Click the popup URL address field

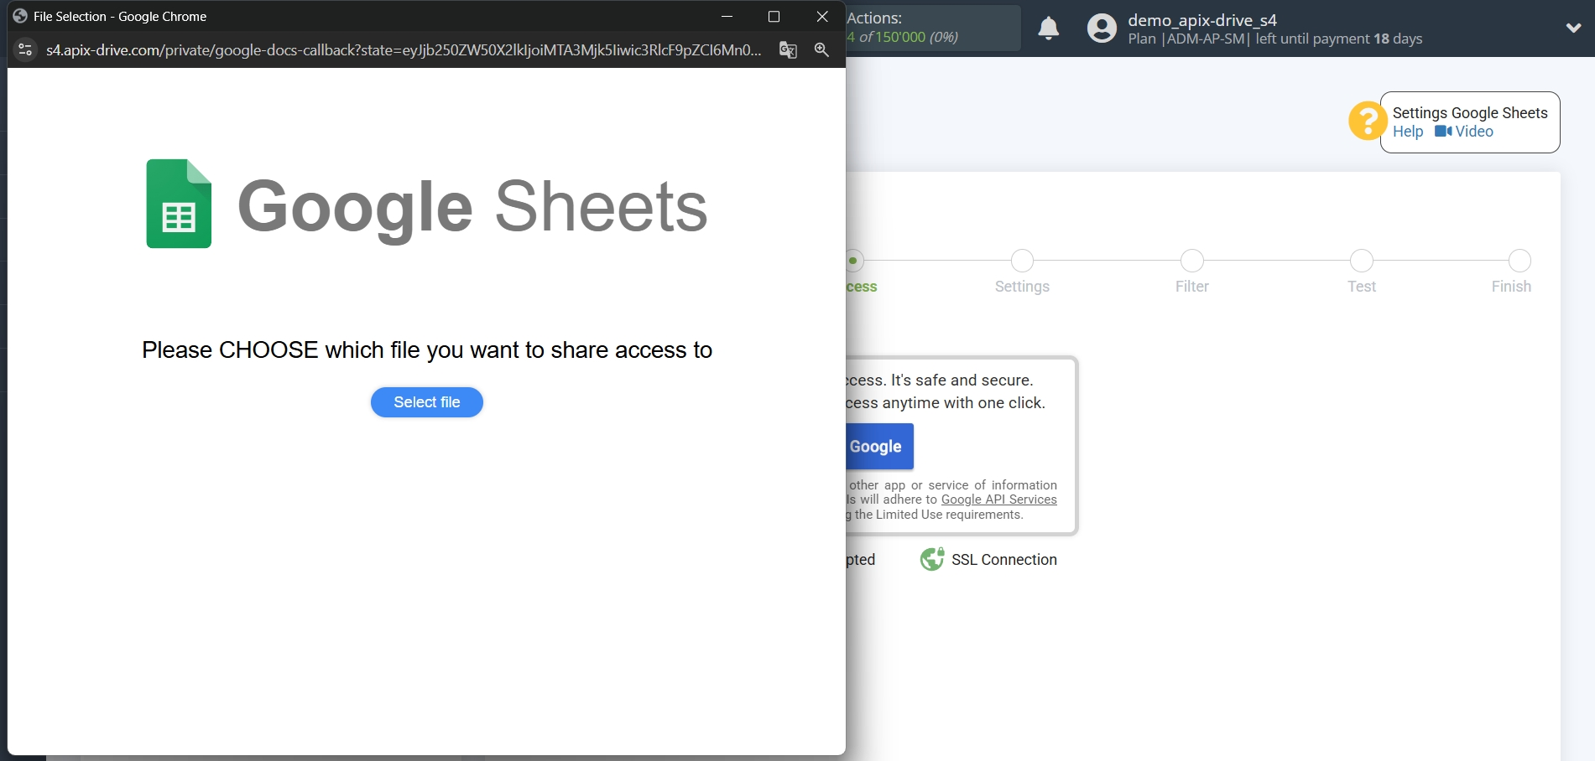pyautogui.click(x=404, y=50)
